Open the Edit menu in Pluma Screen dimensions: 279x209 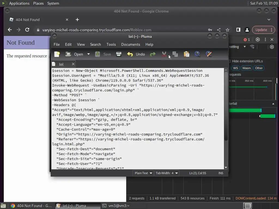click(68, 44)
